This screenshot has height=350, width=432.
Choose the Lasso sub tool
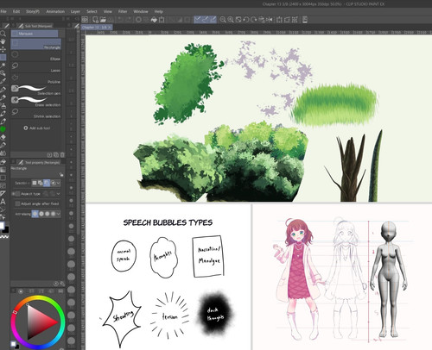pyautogui.click(x=36, y=66)
